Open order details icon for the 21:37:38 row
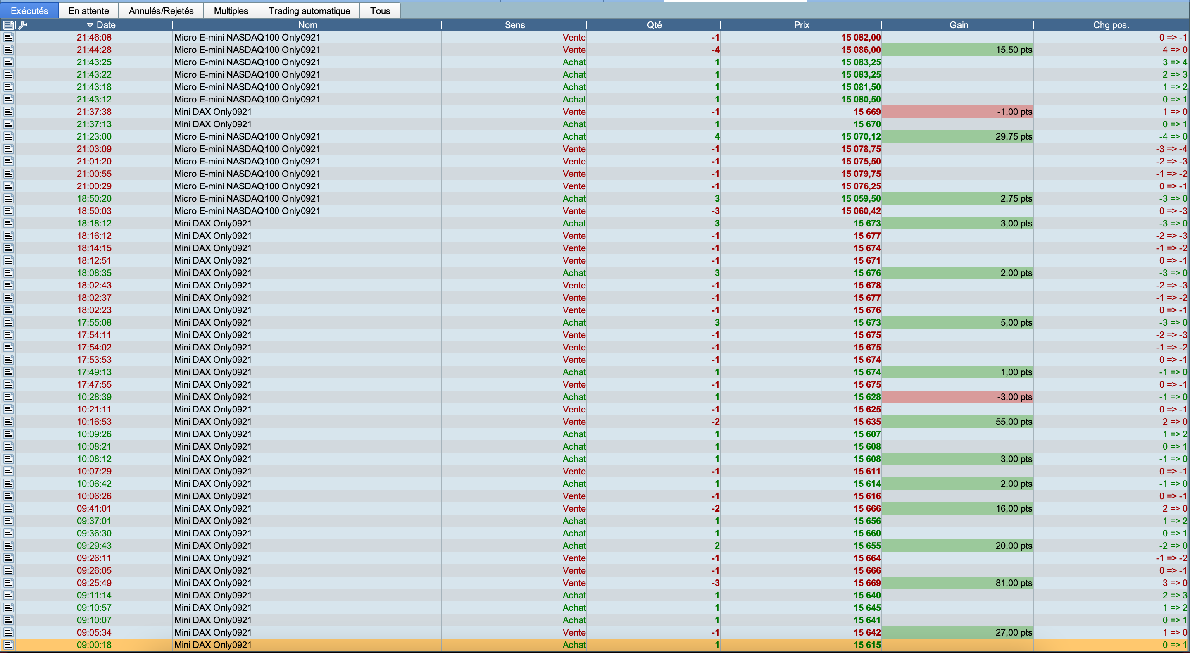The height and width of the screenshot is (653, 1190). point(9,112)
